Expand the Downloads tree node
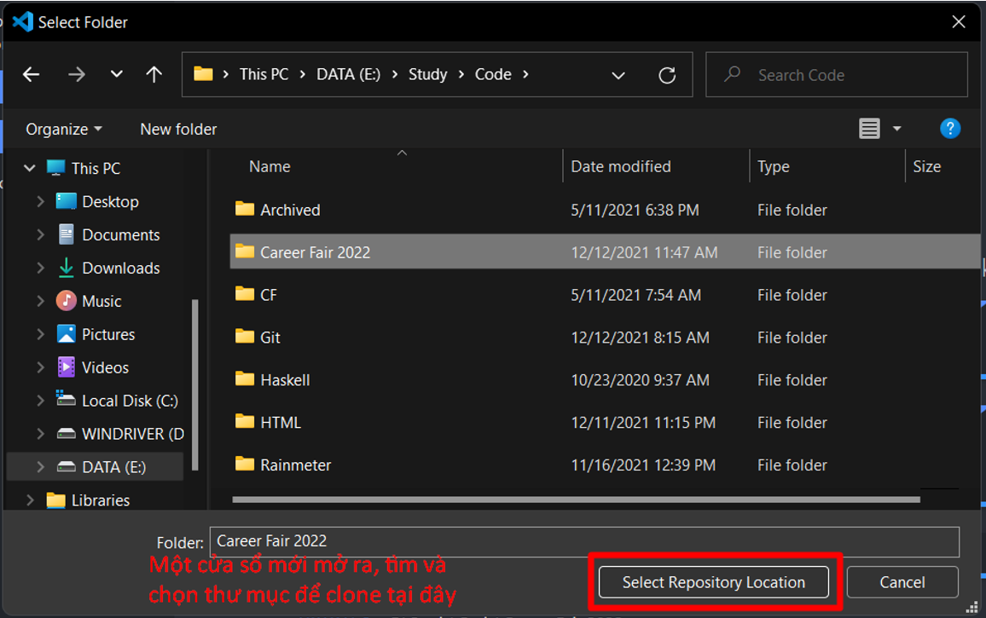986x618 pixels. pyautogui.click(x=40, y=268)
